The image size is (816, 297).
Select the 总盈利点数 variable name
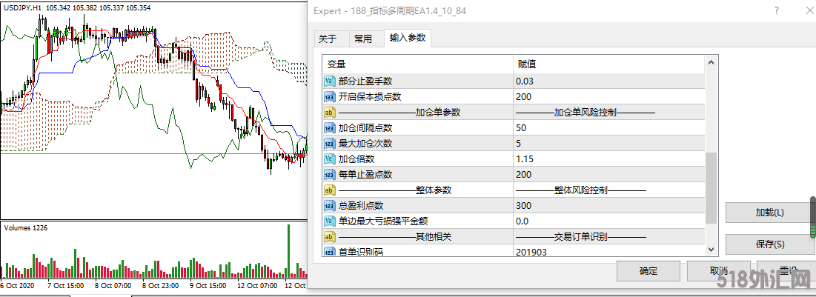pos(361,206)
